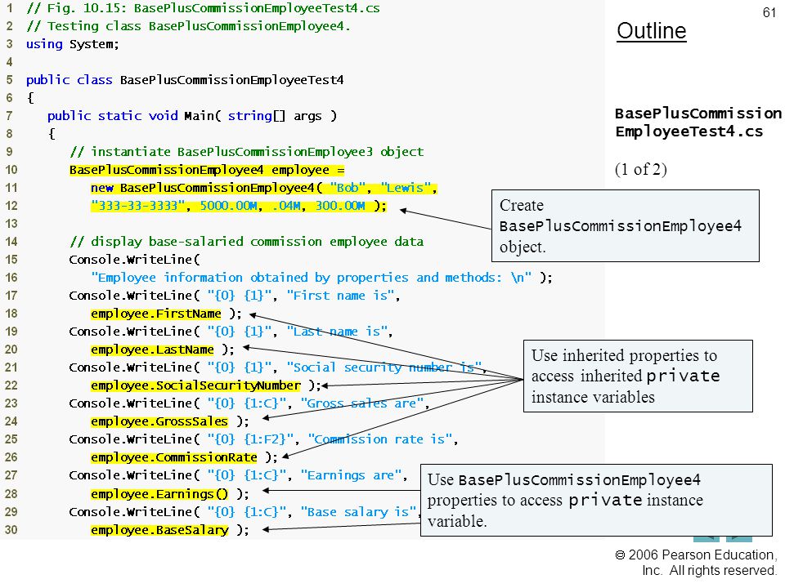Select the .04M commission rate argument
785x588 pixels.
coord(286,206)
